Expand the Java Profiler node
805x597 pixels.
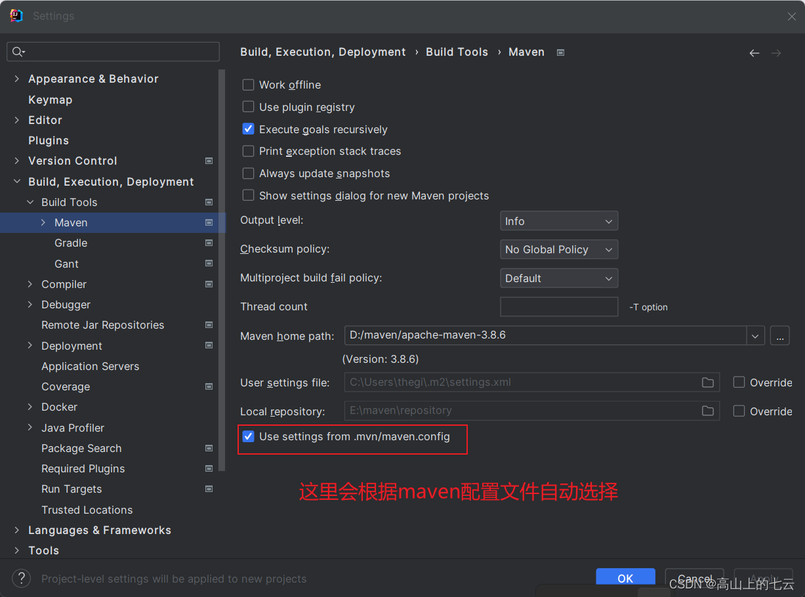click(30, 428)
